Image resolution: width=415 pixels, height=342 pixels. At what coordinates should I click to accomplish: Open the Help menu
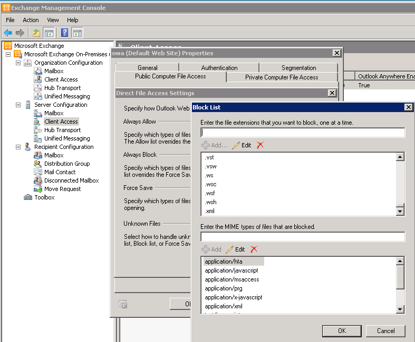pyautogui.click(x=73, y=20)
